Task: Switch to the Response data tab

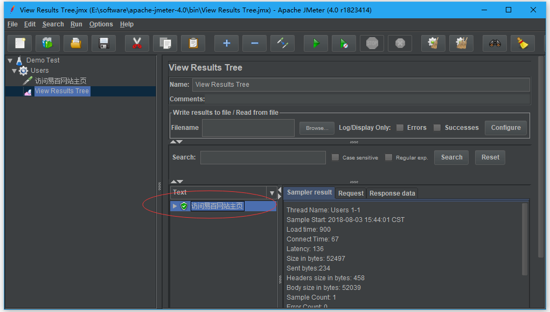Action: click(x=392, y=193)
